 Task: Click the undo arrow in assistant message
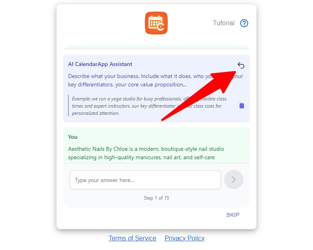point(241,65)
